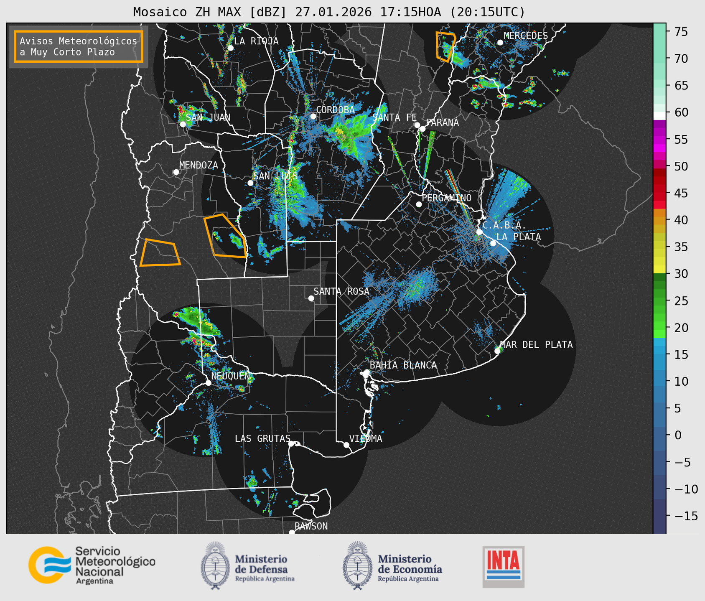Click the SAN JUAN city marker
The width and height of the screenshot is (705, 601).
click(x=183, y=124)
